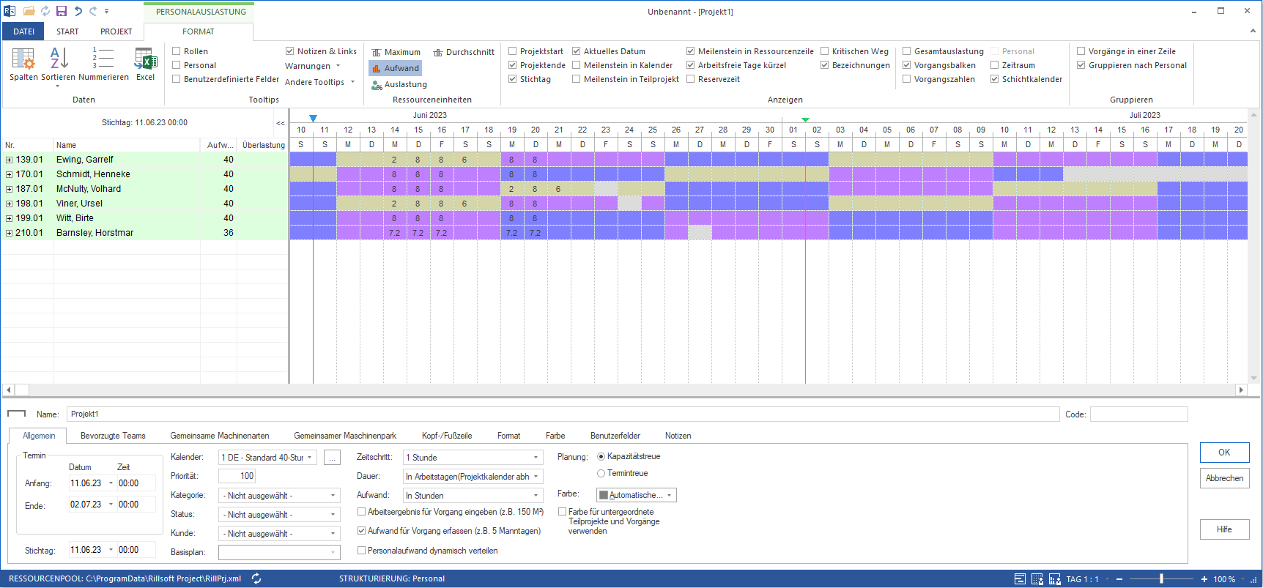Toggle the Kritischen Weg checkbox
The height and width of the screenshot is (588, 1263).
pos(825,51)
